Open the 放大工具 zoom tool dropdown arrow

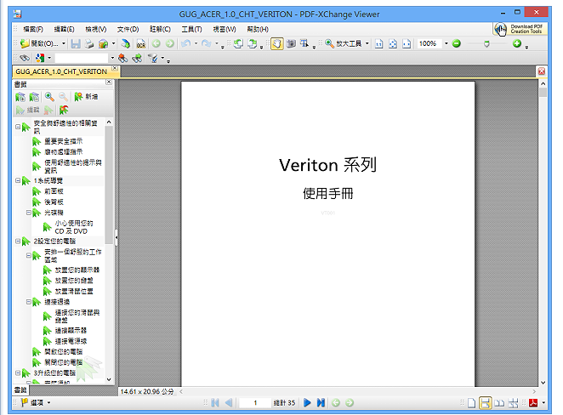pos(367,44)
